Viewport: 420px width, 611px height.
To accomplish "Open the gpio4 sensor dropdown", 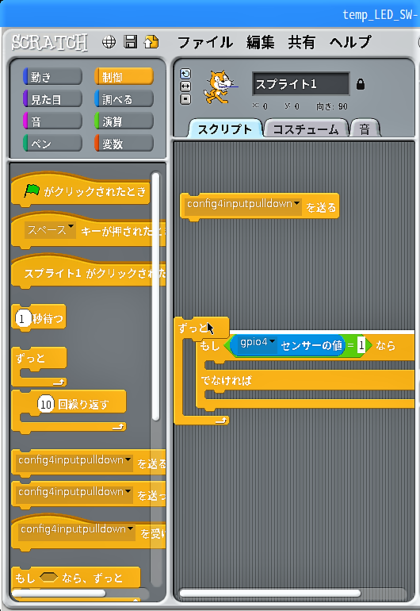I will click(x=272, y=342).
